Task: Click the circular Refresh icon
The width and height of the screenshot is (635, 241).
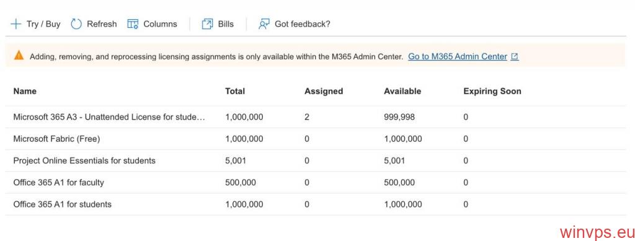Action: pos(76,24)
